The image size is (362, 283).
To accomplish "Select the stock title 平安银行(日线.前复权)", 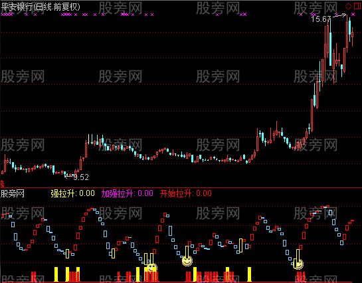I will [x=41, y=7].
